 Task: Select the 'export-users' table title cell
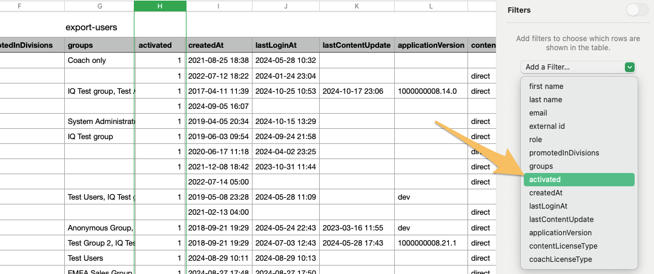click(x=91, y=27)
